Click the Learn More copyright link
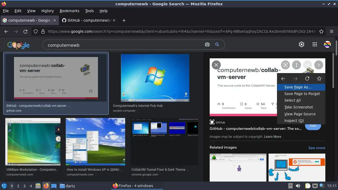The image size is (338, 190). point(273,137)
